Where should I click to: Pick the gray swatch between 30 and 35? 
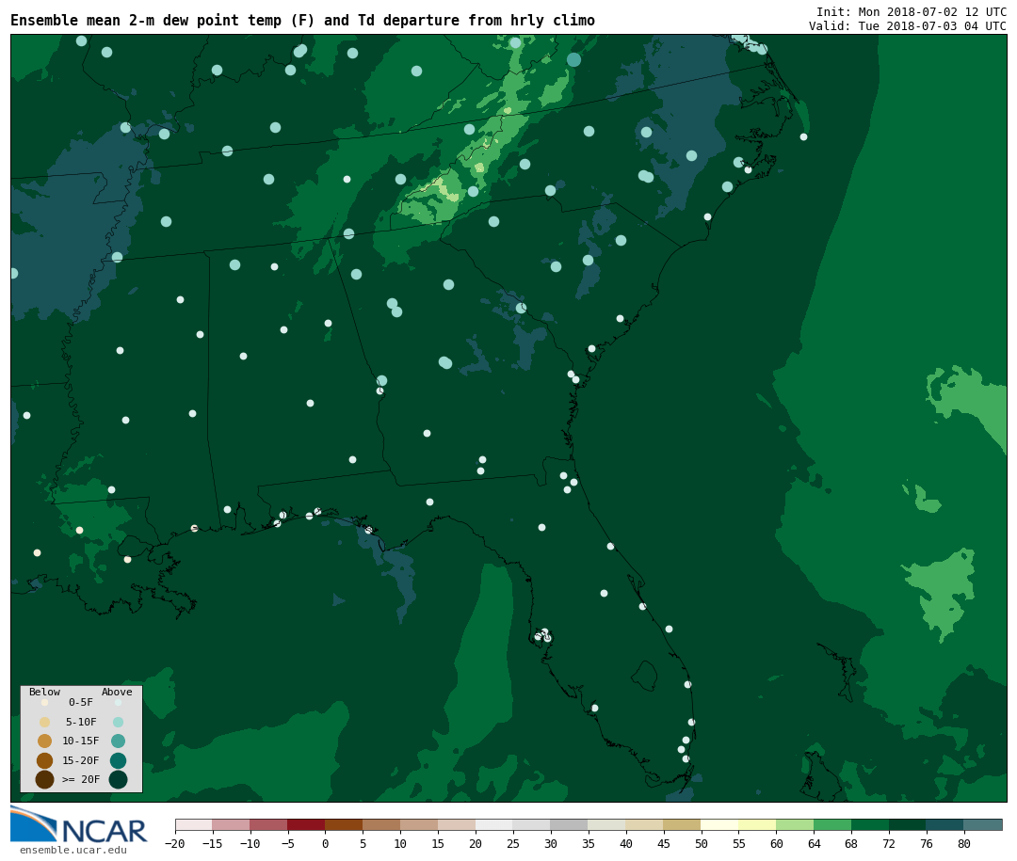pos(570,825)
